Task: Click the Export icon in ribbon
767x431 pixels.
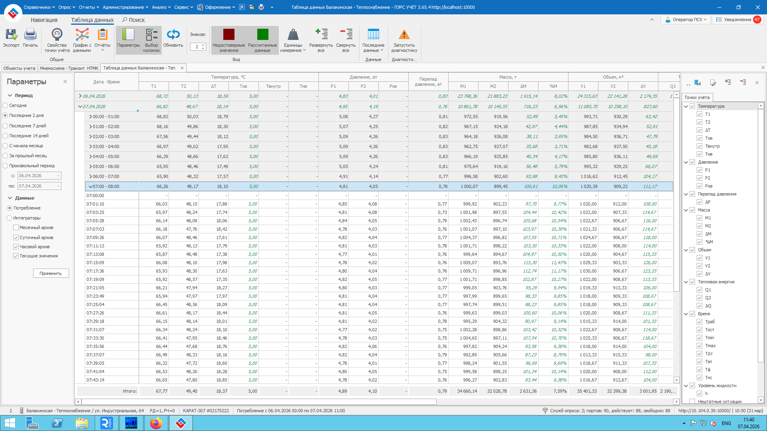Action: [x=11, y=35]
